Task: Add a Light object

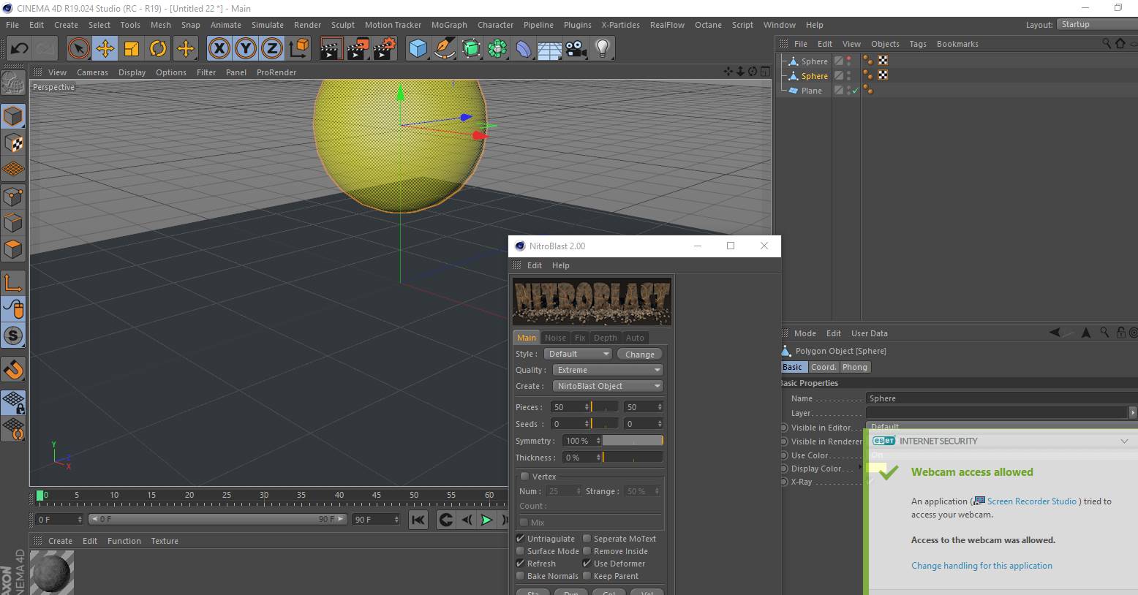Action: point(603,49)
